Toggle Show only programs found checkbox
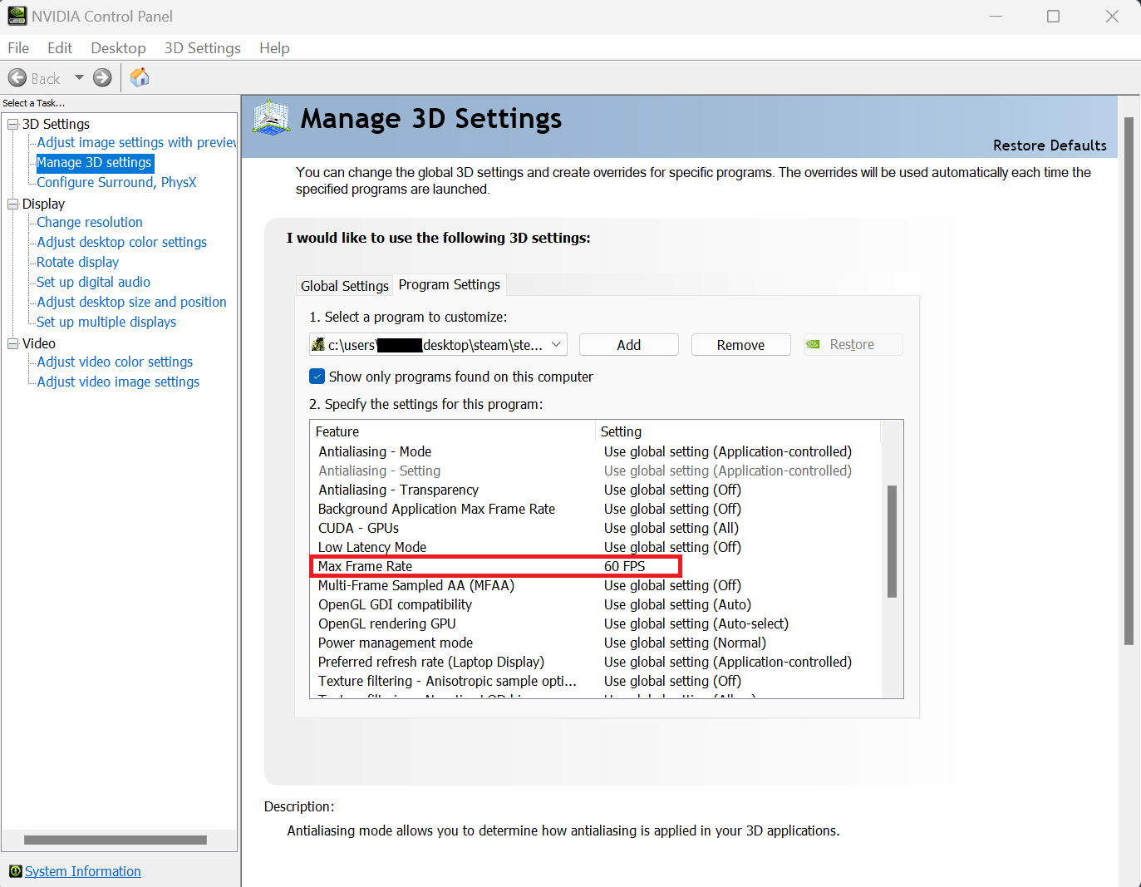 pos(317,377)
